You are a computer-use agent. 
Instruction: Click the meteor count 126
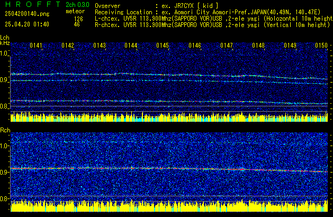point(78,19)
